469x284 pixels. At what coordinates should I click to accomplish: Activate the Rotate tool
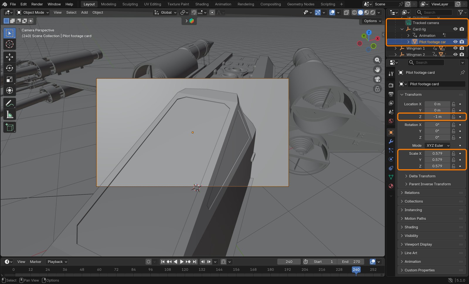[x=9, y=68]
